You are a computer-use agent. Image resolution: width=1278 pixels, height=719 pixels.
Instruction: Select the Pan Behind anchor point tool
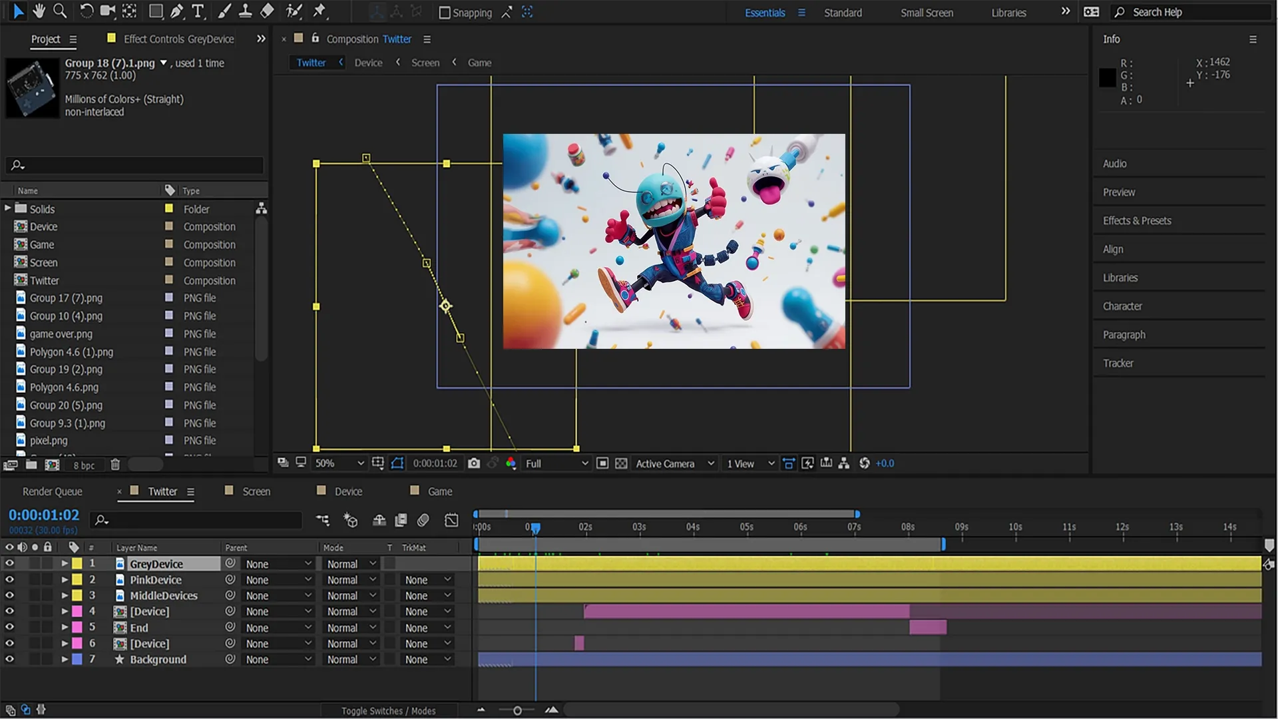[130, 11]
